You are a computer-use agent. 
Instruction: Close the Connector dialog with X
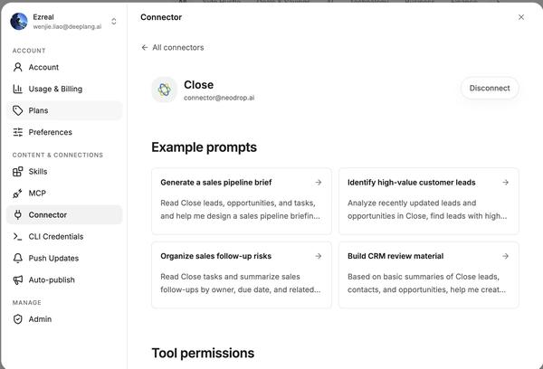point(521,17)
